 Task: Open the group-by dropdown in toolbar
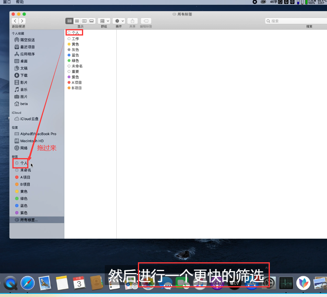coord(104,21)
